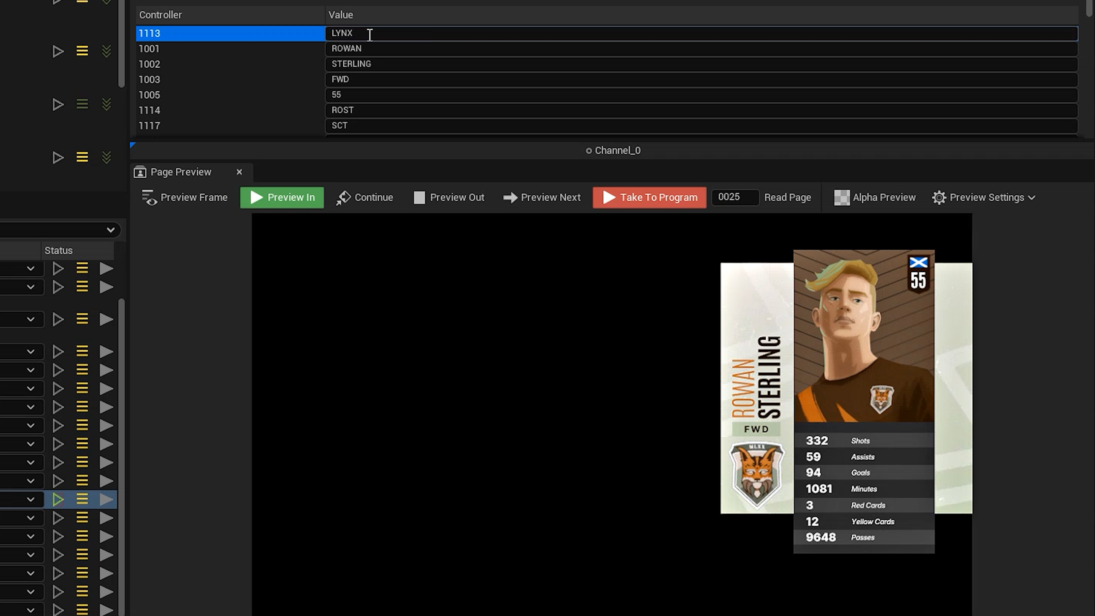The image size is (1095, 616).
Task: Click the Preview Next arrow
Action: click(510, 197)
